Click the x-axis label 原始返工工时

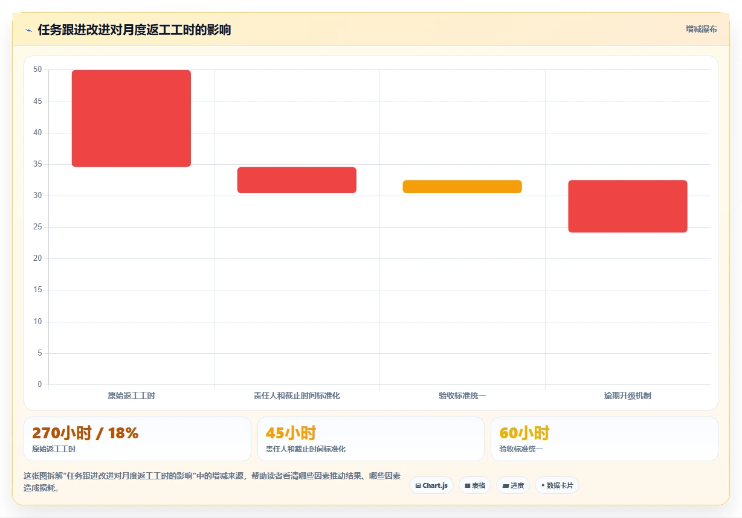click(131, 396)
